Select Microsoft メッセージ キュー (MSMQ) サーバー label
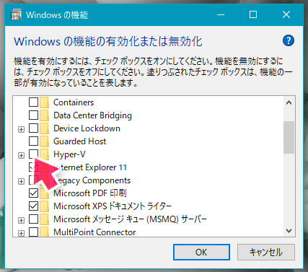 pos(130,219)
